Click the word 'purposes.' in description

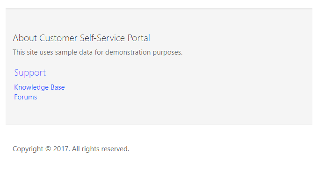click(x=167, y=53)
